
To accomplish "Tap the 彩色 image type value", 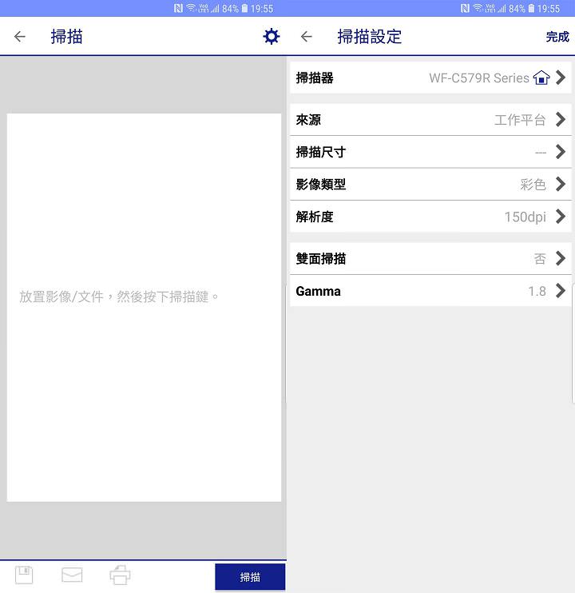I will pos(533,185).
